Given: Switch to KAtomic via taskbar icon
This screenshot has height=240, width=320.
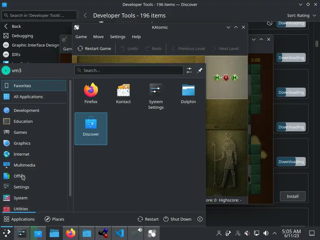Looking at the screenshot, I should pos(152,233).
